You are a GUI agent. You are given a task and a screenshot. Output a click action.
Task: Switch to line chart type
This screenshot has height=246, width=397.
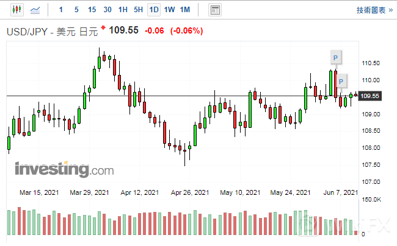(x=36, y=10)
